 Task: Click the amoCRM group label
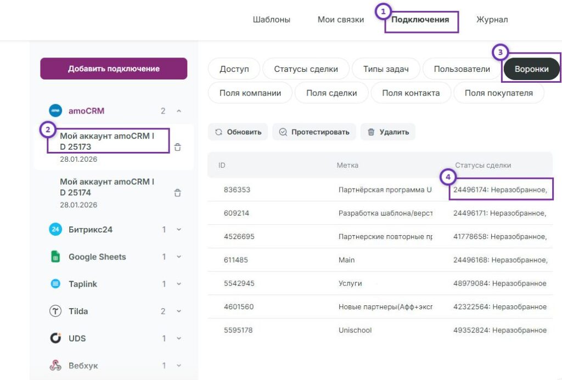pyautogui.click(x=86, y=111)
